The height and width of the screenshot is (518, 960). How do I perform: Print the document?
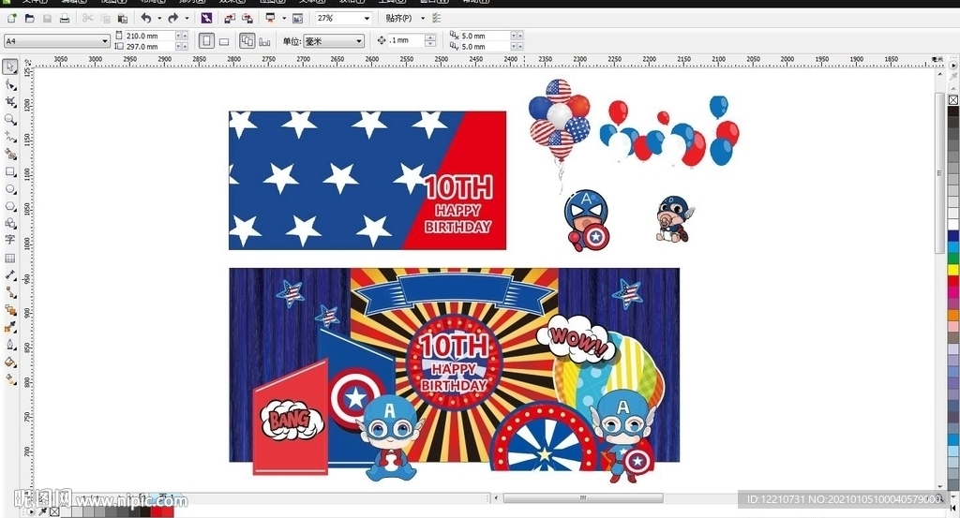tap(65, 19)
